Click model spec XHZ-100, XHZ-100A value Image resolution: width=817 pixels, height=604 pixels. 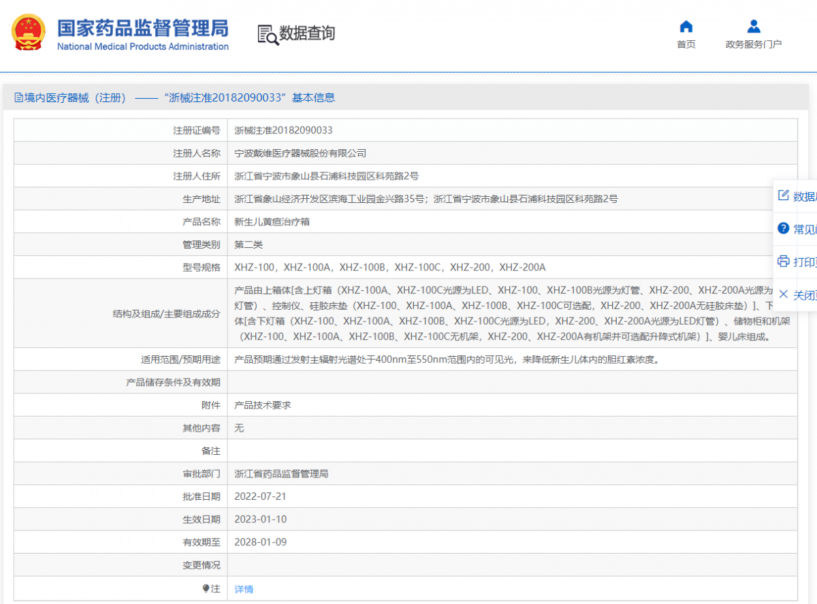pyautogui.click(x=390, y=267)
